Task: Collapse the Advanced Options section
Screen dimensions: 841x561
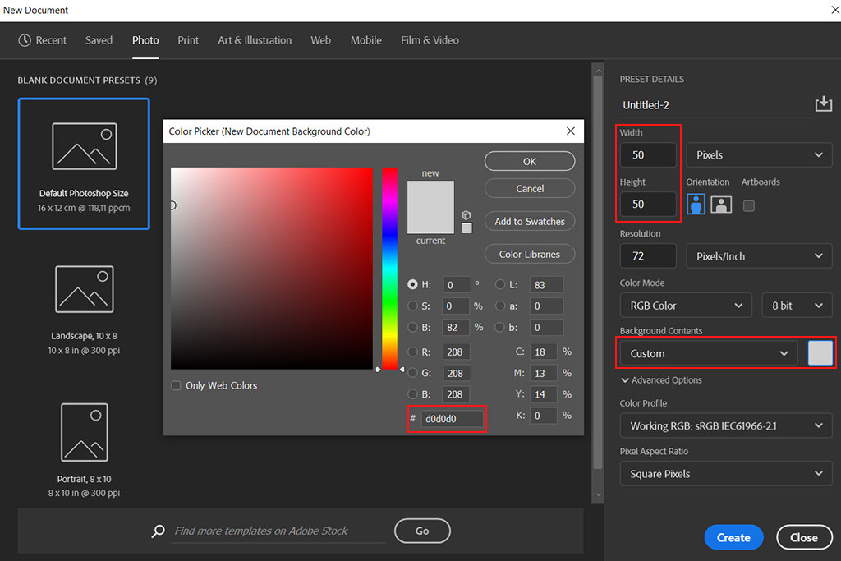Action: point(661,380)
